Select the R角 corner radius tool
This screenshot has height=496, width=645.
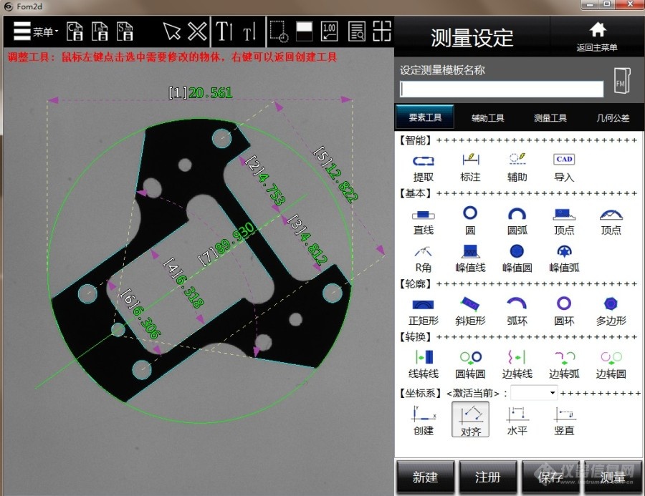pos(424,257)
